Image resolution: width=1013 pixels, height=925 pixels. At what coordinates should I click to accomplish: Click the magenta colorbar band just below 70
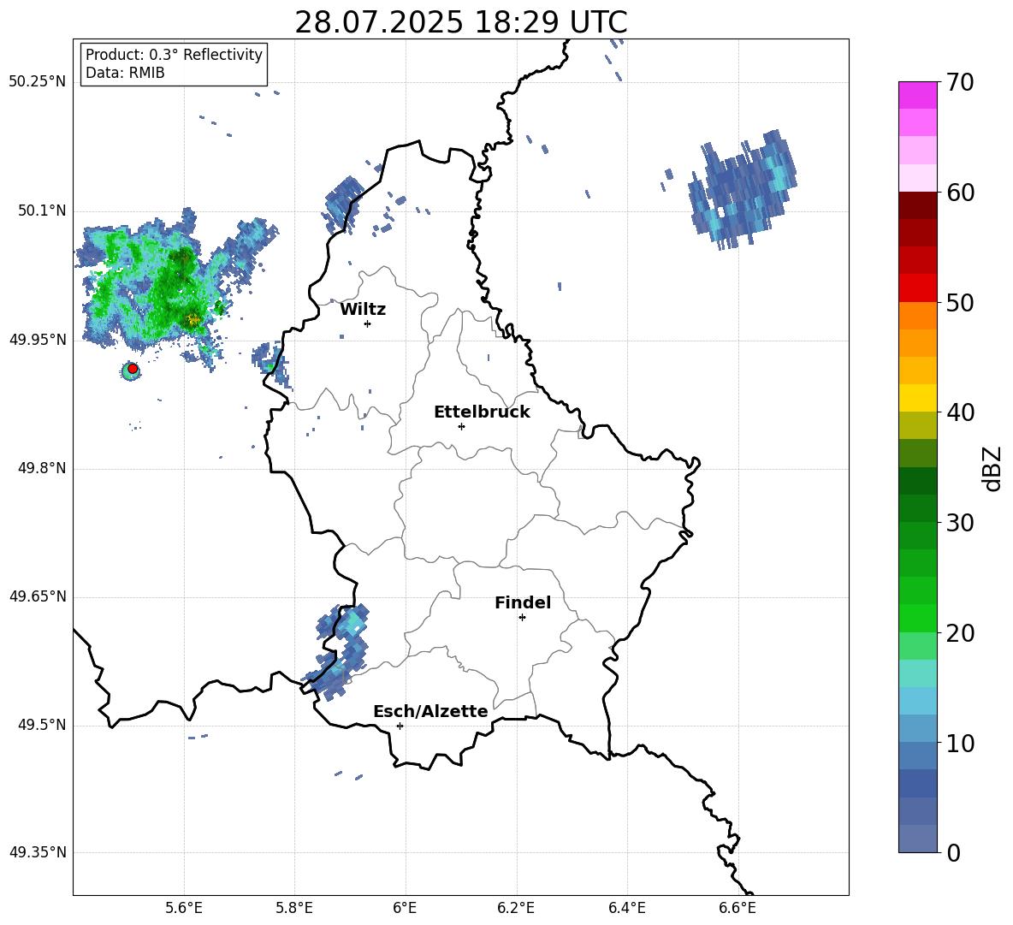[x=917, y=96]
